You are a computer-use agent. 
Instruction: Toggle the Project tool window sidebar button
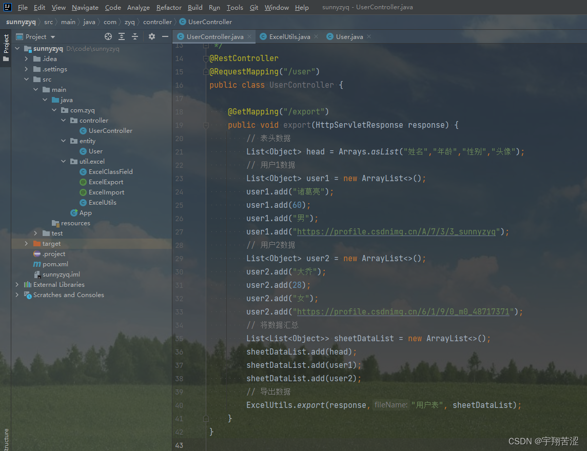(6, 48)
